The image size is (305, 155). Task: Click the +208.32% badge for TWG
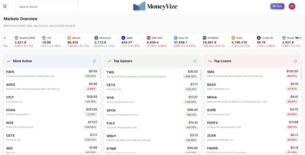coord(190,76)
